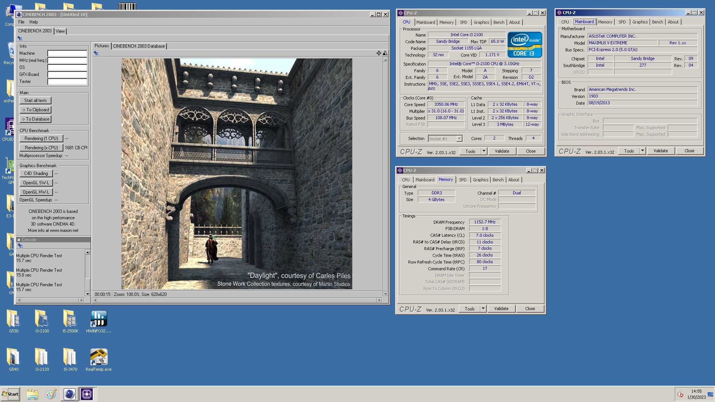715x402 pixels.
Task: Click the Tester input field
Action: (67, 82)
